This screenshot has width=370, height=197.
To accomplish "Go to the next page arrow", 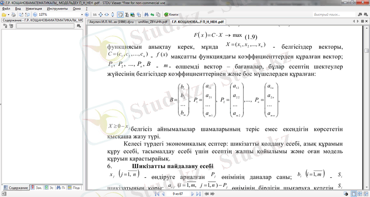I will (x=192, y=194).
